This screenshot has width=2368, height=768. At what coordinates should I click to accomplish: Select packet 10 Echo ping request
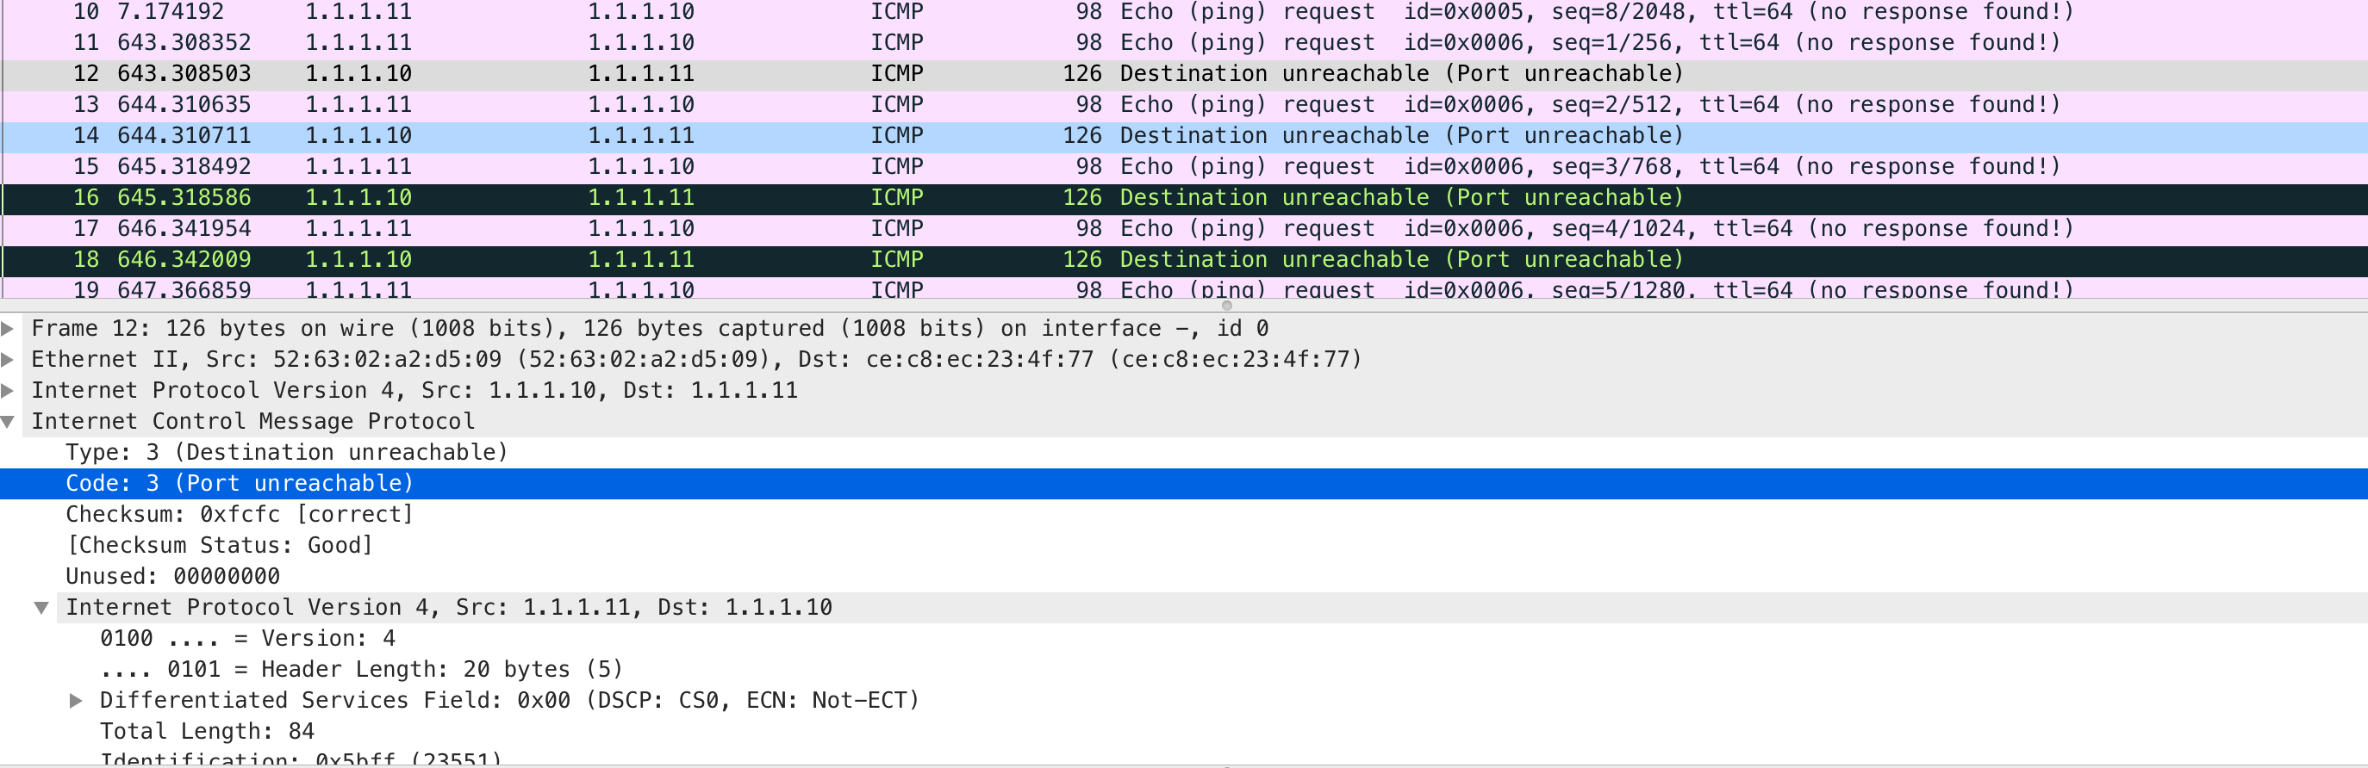click(1184, 12)
